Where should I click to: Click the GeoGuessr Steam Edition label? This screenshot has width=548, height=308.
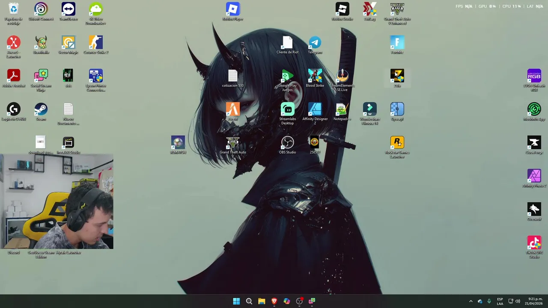tap(41, 255)
